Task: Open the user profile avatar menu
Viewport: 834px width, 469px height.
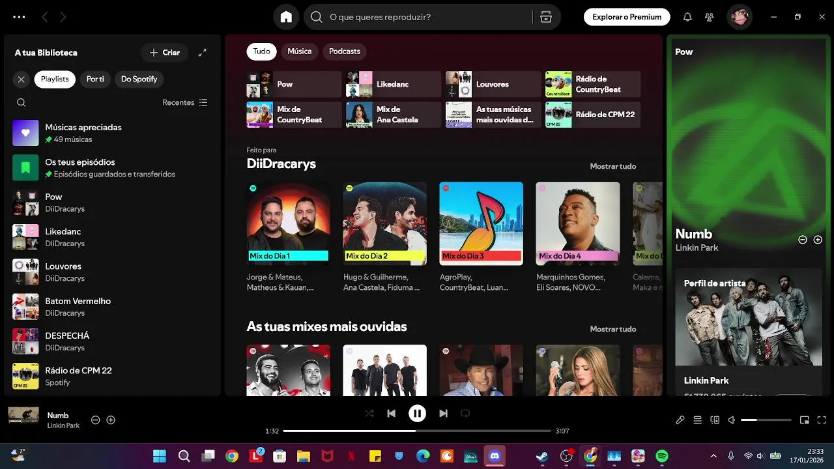Action: [740, 17]
